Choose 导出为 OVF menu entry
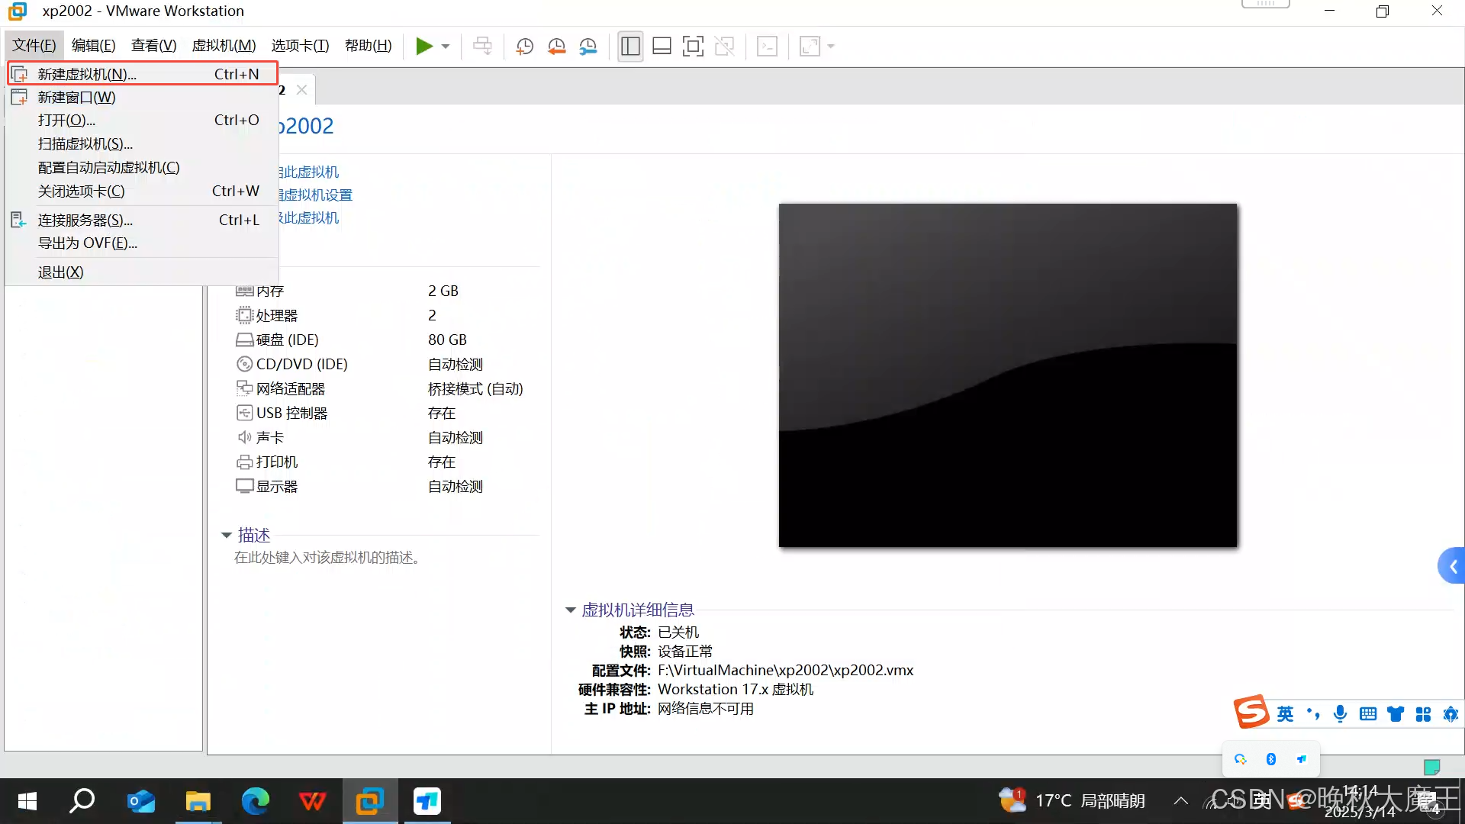The height and width of the screenshot is (824, 1465). (88, 243)
